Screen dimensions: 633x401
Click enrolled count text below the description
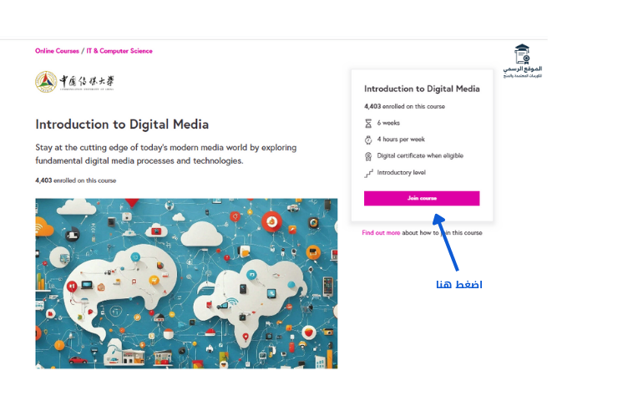[75, 180]
